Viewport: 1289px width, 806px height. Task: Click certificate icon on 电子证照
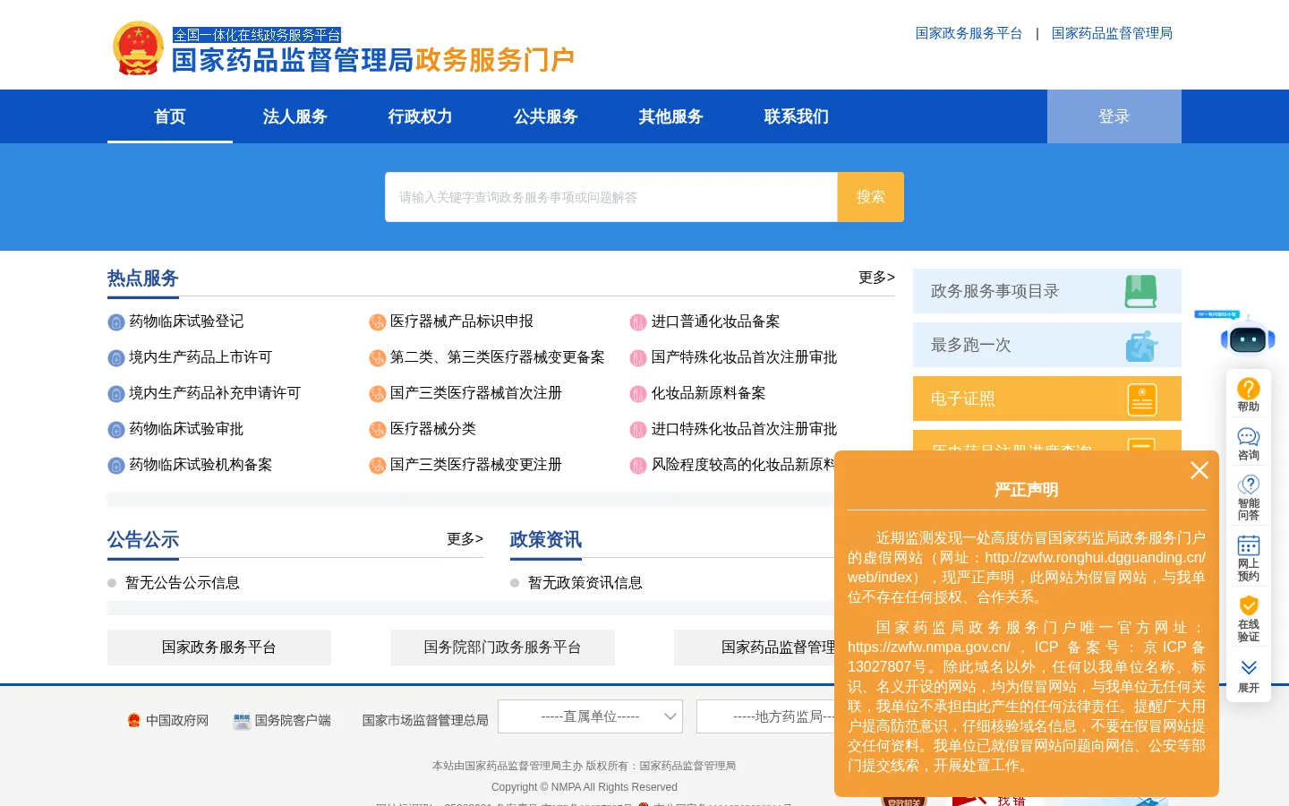(x=1141, y=399)
